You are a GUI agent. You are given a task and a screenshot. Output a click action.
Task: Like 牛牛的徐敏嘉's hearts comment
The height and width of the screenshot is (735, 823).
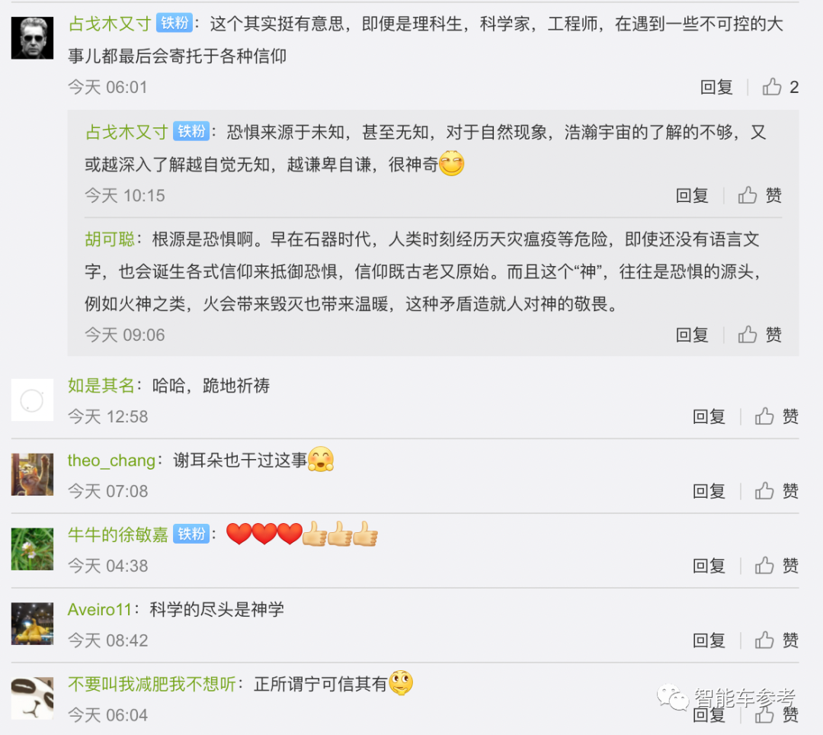[777, 566]
